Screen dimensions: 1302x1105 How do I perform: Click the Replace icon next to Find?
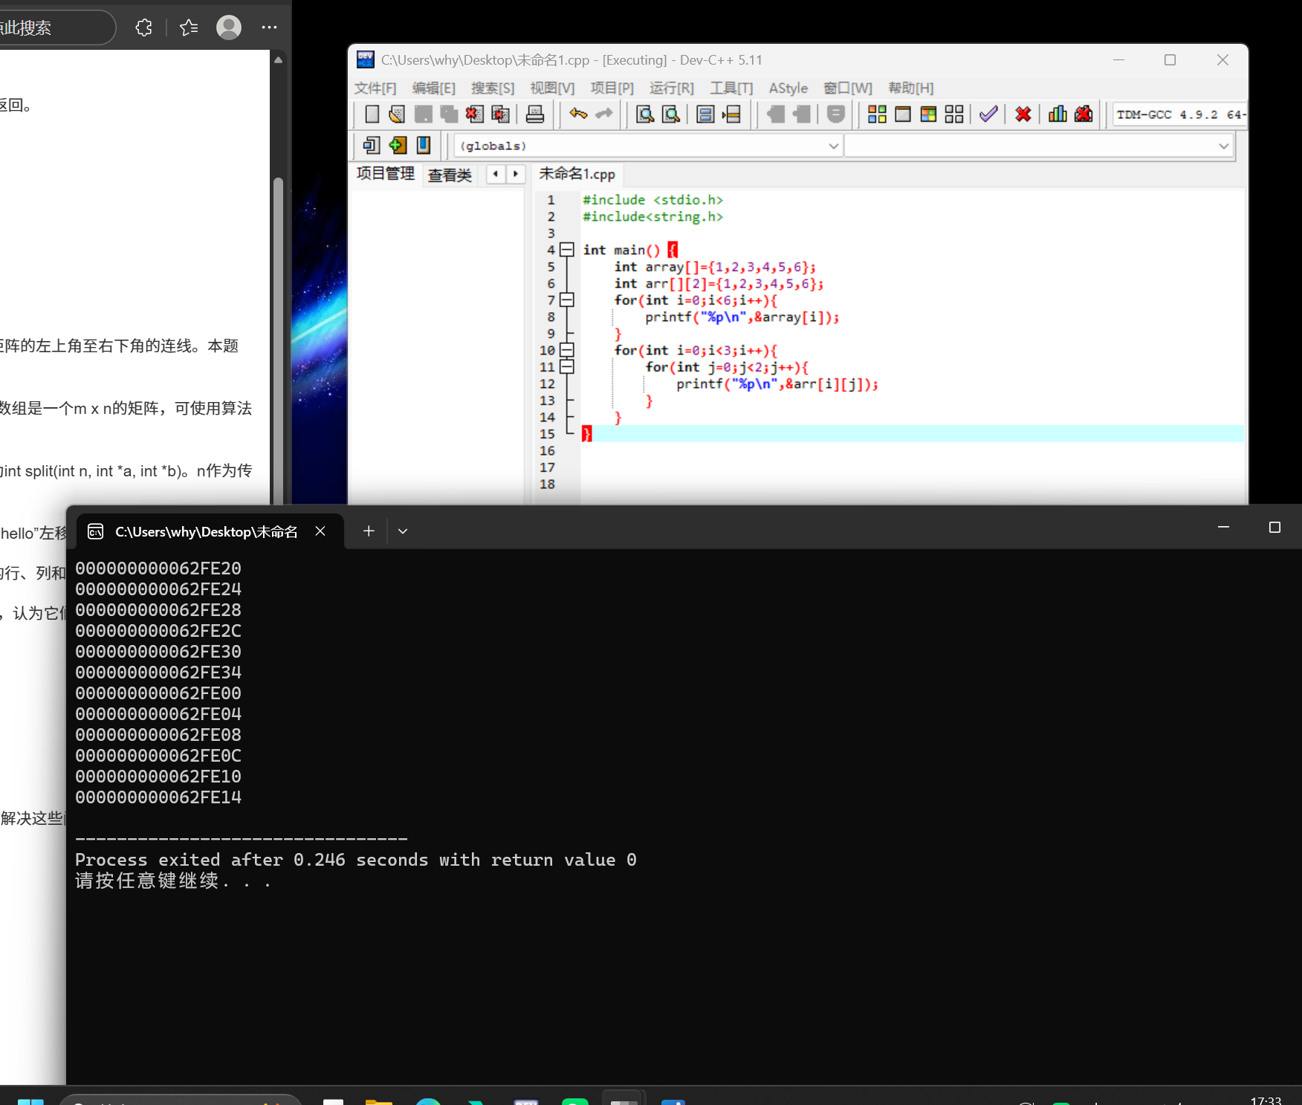point(671,114)
